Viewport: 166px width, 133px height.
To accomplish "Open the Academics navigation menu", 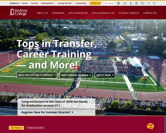I will [58, 13].
